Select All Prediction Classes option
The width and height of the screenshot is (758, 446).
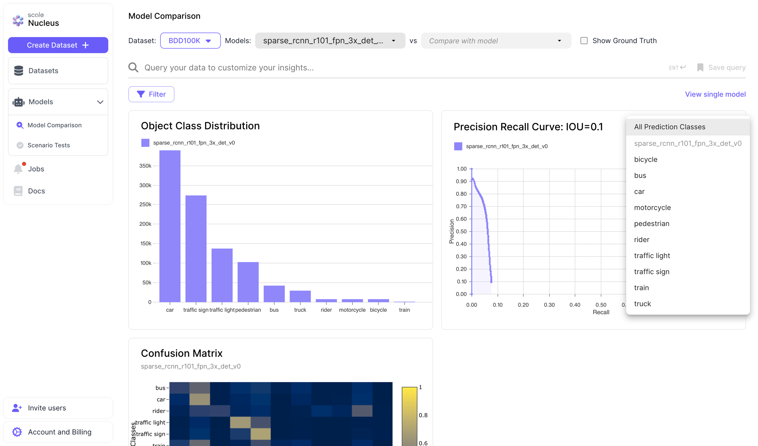[x=688, y=127]
